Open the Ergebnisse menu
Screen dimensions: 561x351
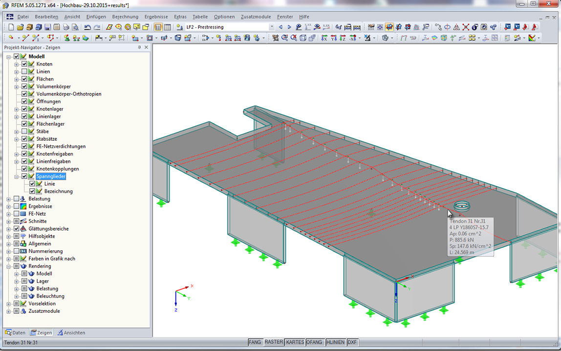pyautogui.click(x=156, y=17)
